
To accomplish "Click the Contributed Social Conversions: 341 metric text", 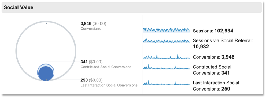I will (212, 70).
